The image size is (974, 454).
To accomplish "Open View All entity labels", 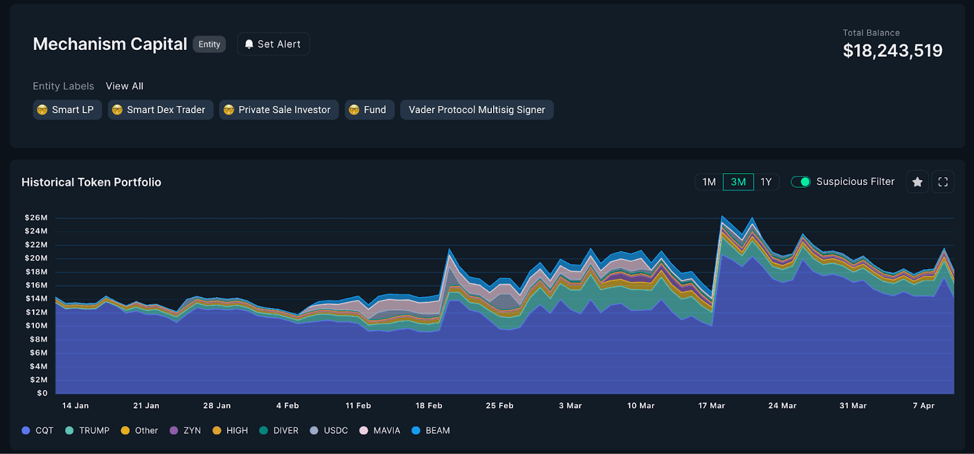I will click(125, 86).
